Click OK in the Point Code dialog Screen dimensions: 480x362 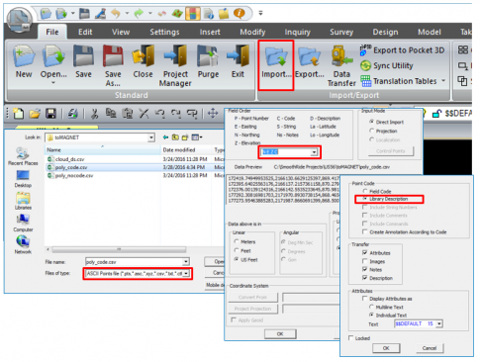pos(386,348)
